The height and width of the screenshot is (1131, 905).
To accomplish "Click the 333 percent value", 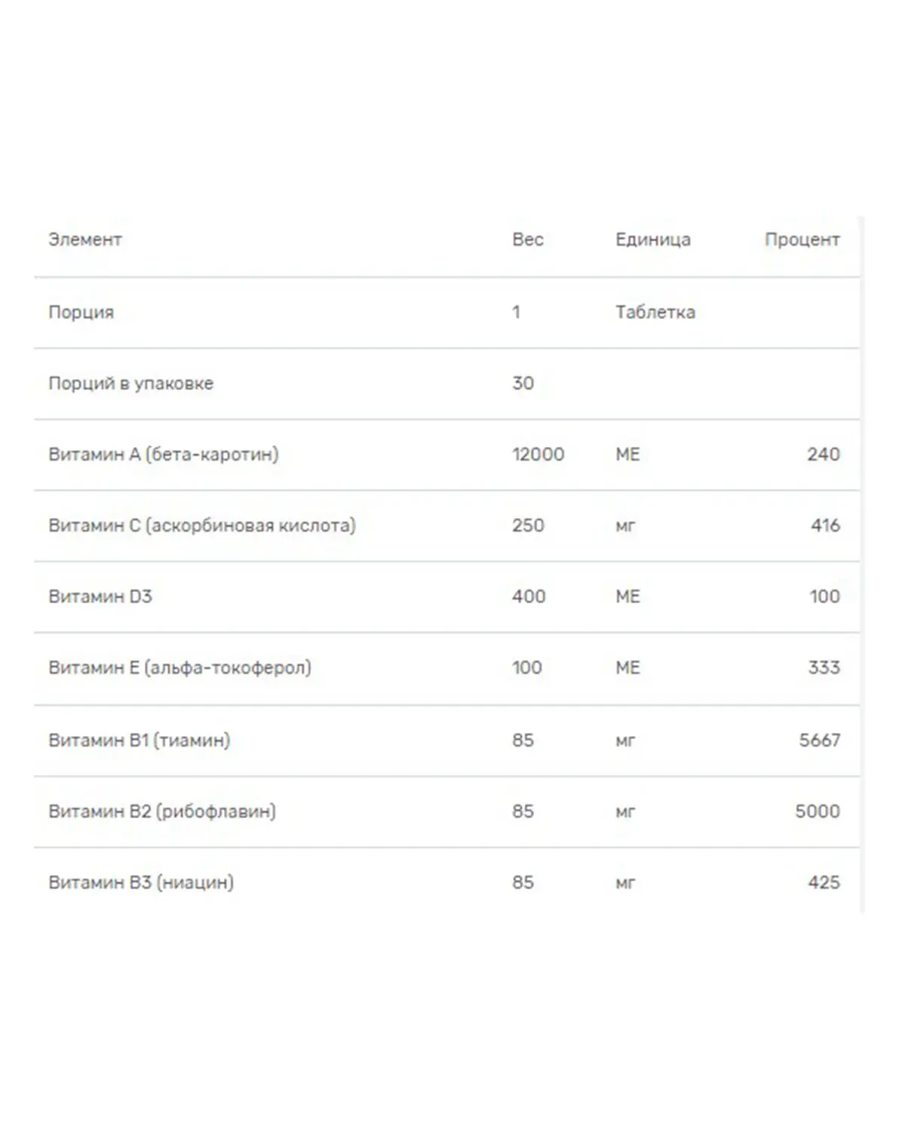I will 824,668.
